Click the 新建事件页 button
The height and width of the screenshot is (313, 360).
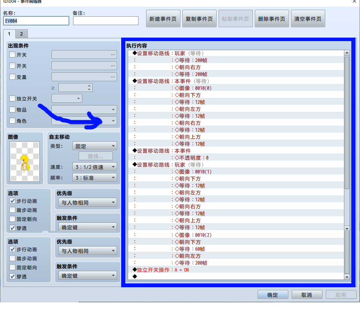[163, 18]
